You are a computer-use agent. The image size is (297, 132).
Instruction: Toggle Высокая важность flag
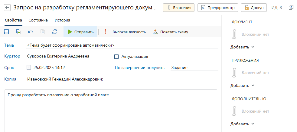pyautogui.click(x=125, y=32)
